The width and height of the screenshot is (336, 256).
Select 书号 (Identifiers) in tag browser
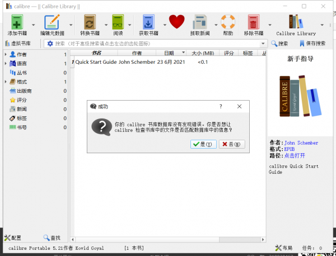pos(18,127)
